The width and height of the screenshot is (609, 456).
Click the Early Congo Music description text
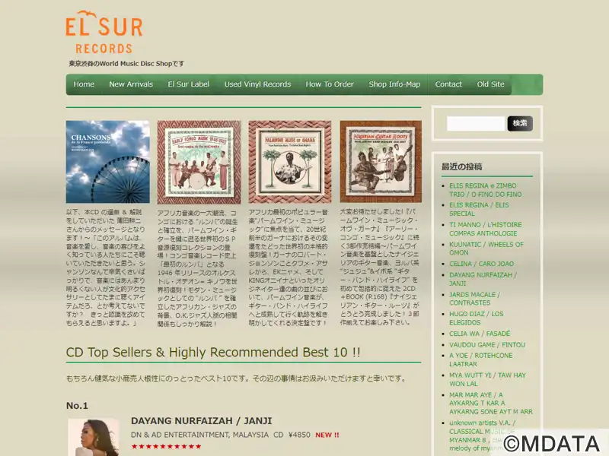[x=197, y=268]
